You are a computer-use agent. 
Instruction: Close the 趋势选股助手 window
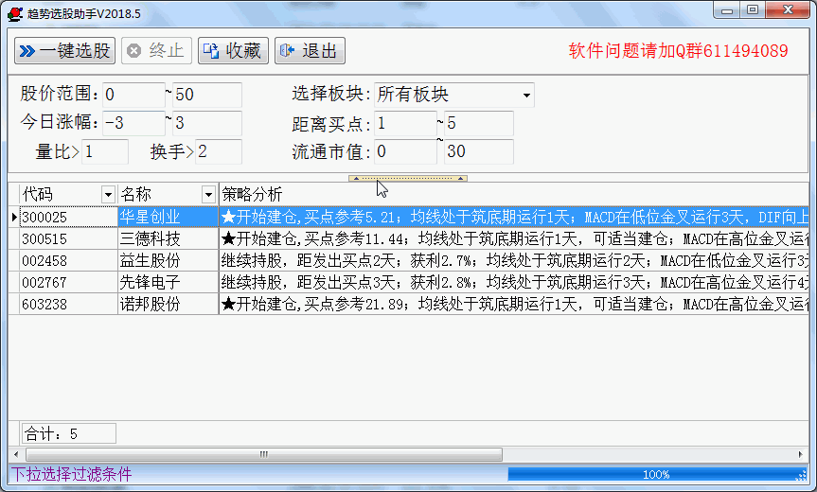(x=788, y=10)
